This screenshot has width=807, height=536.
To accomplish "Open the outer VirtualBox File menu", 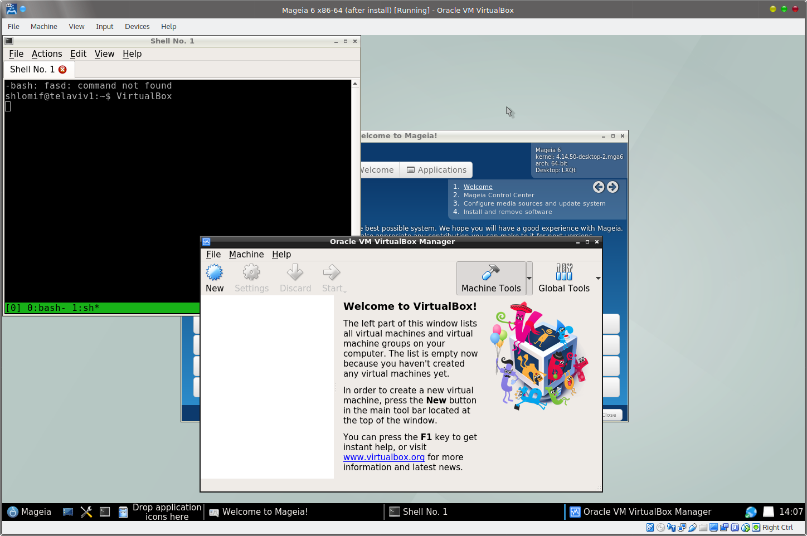I will tap(13, 26).
